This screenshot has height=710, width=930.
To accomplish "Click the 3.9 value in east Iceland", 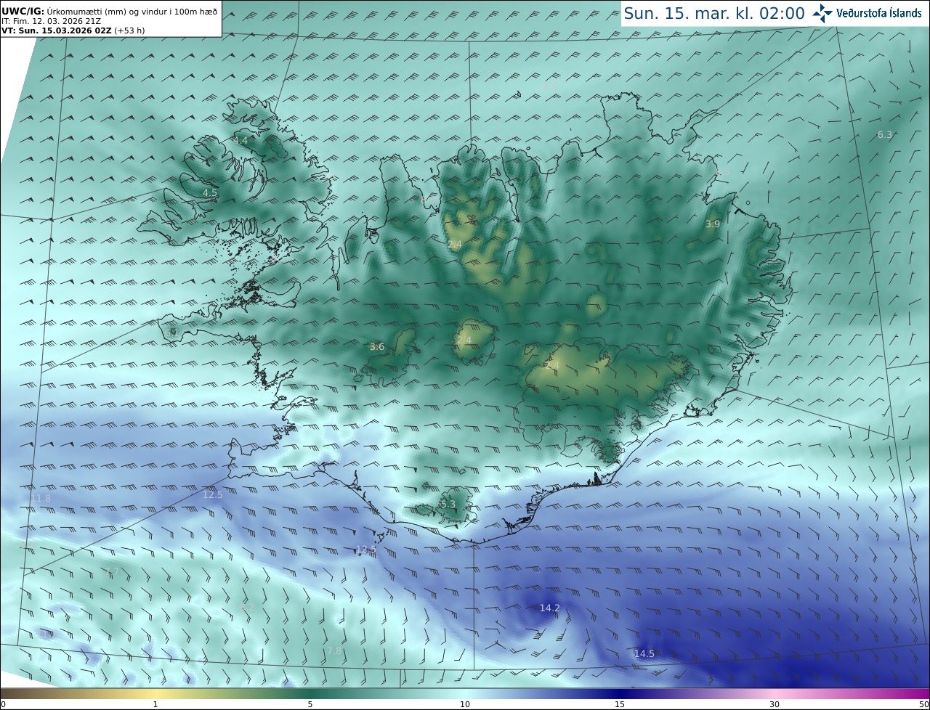I will [x=713, y=224].
